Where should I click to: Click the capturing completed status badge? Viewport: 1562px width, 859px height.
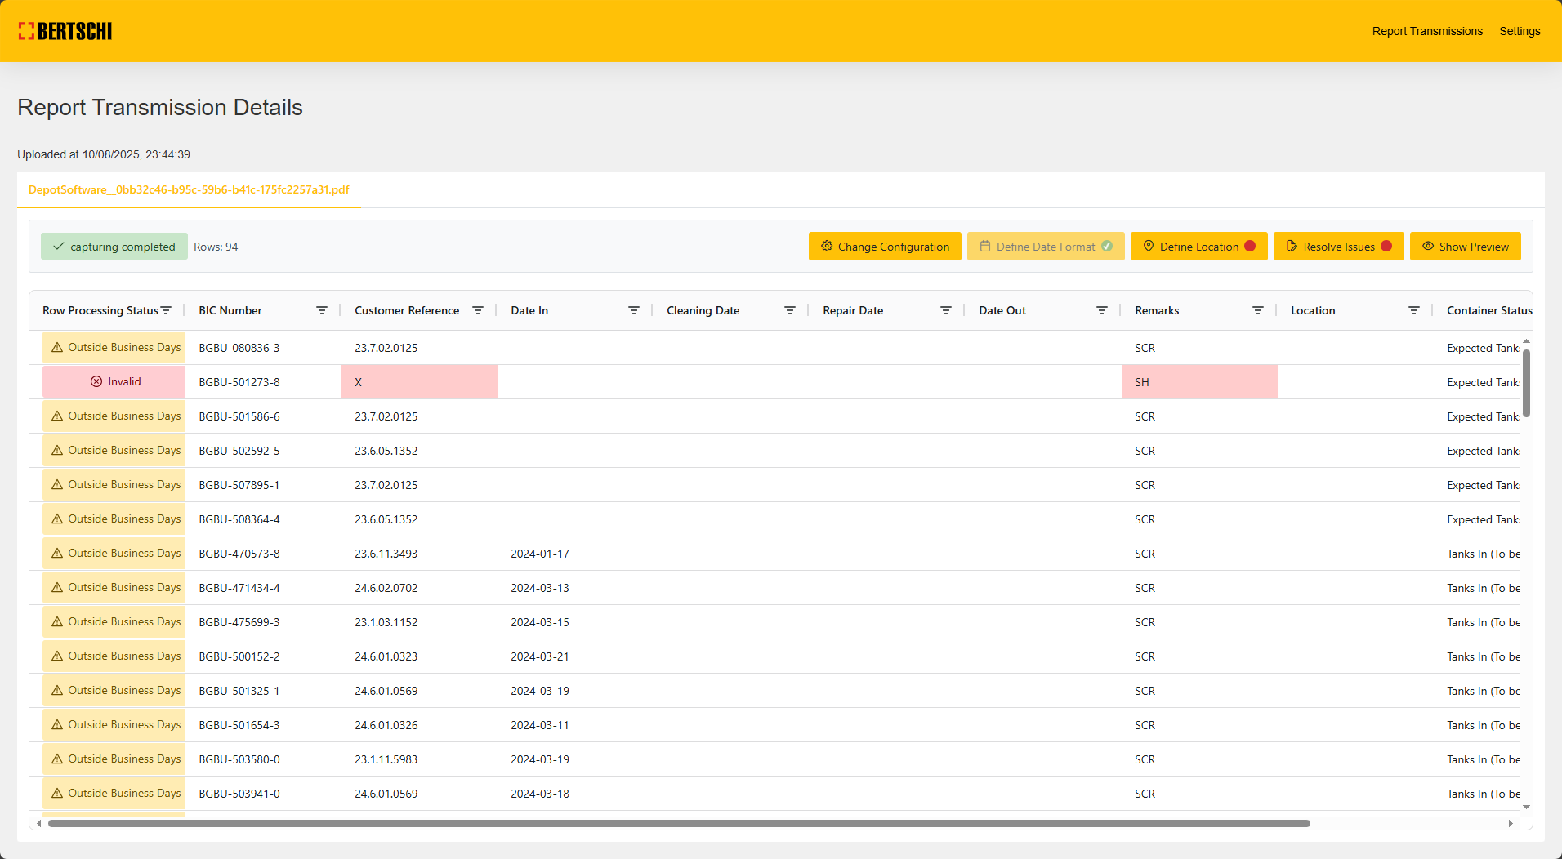pos(114,247)
